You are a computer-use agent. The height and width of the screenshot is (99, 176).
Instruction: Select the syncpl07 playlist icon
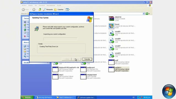tap(111, 48)
